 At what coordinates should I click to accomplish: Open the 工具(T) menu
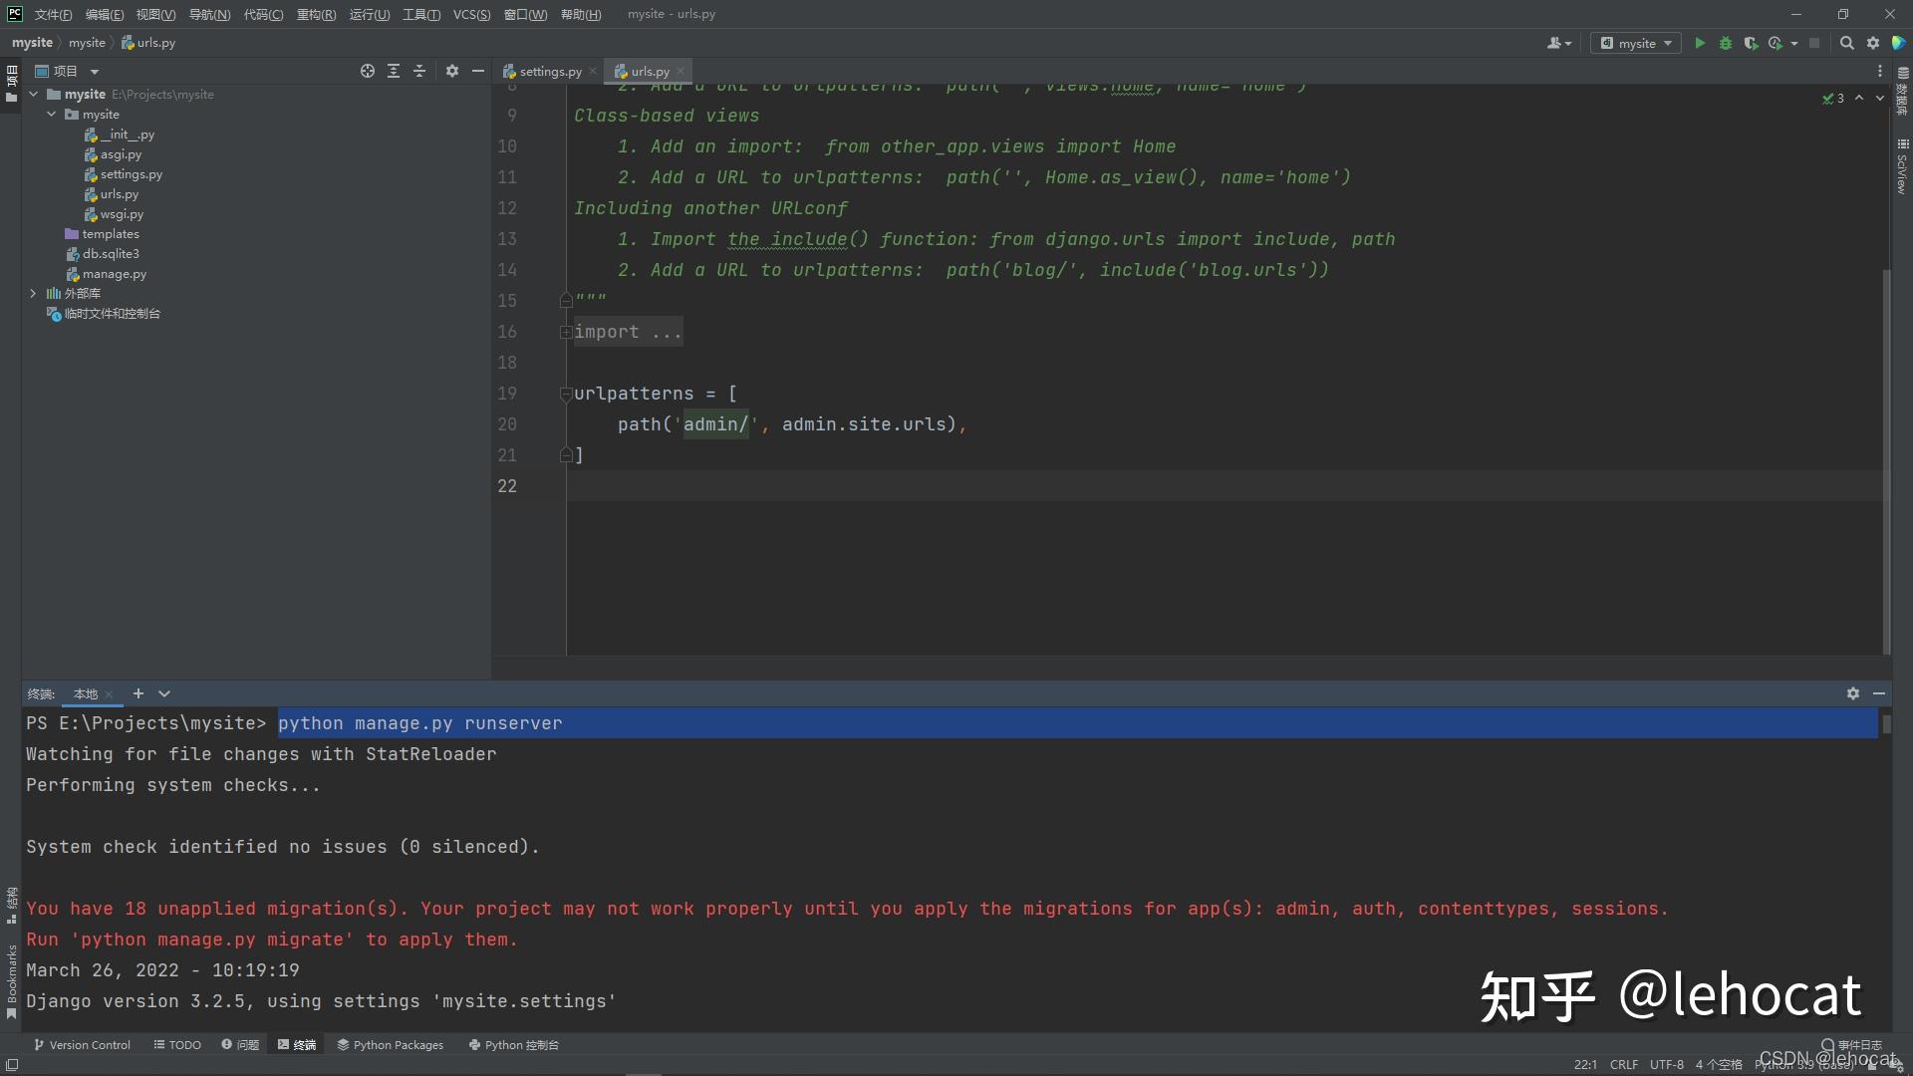tap(420, 14)
